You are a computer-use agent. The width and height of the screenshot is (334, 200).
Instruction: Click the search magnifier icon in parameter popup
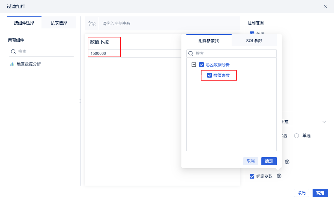191,54
